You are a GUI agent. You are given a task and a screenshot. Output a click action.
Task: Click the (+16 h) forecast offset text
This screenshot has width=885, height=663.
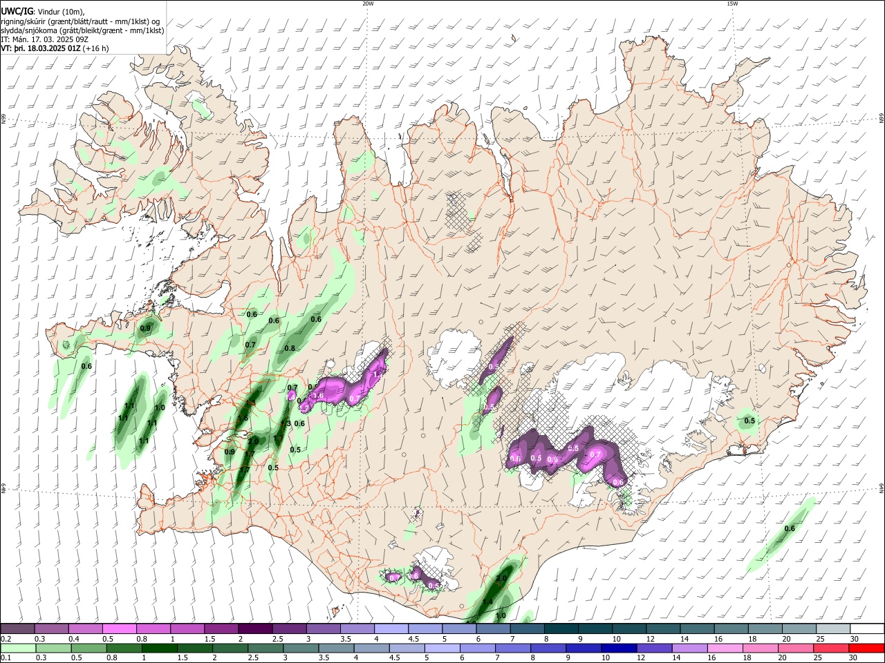point(95,48)
